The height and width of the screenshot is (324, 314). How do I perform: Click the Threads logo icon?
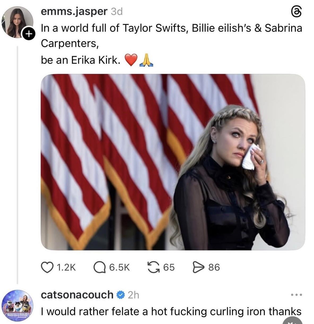pyautogui.click(x=296, y=12)
